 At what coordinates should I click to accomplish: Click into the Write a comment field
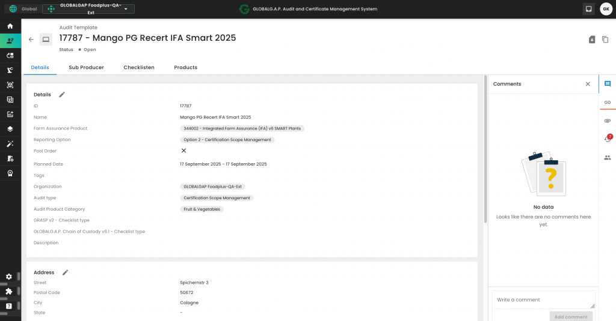coord(543,299)
